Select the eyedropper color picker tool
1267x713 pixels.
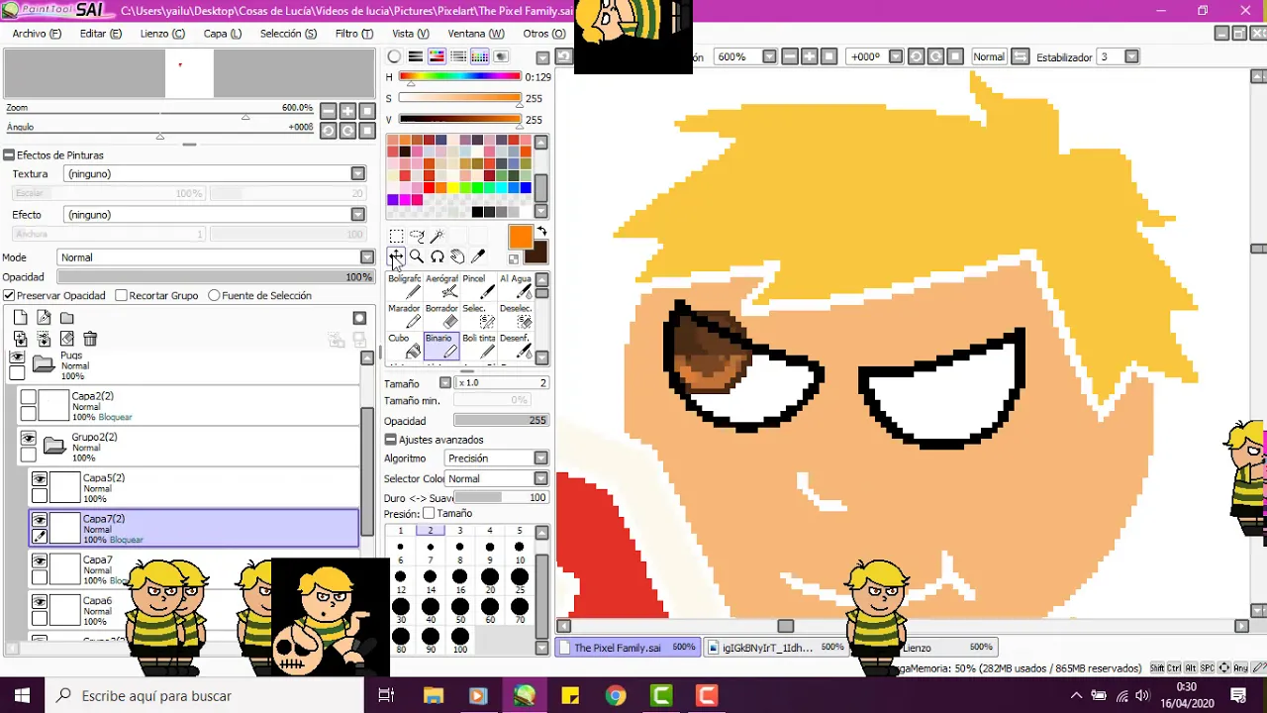coord(478,256)
